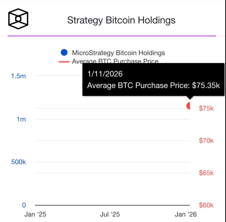Click the $60k right axis label
Viewport: 226px width, 222px height.
tap(206, 205)
